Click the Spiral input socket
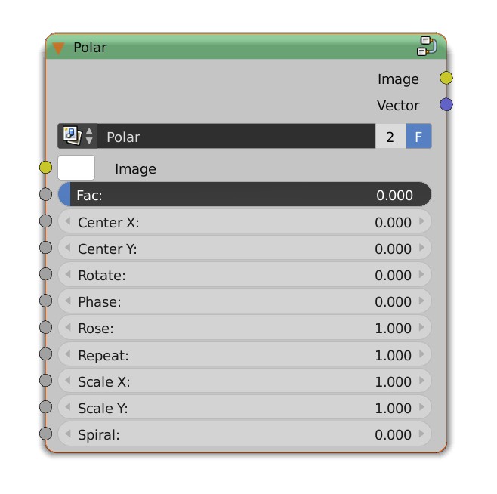Image resolution: width=497 pixels, height=494 pixels. (x=46, y=434)
